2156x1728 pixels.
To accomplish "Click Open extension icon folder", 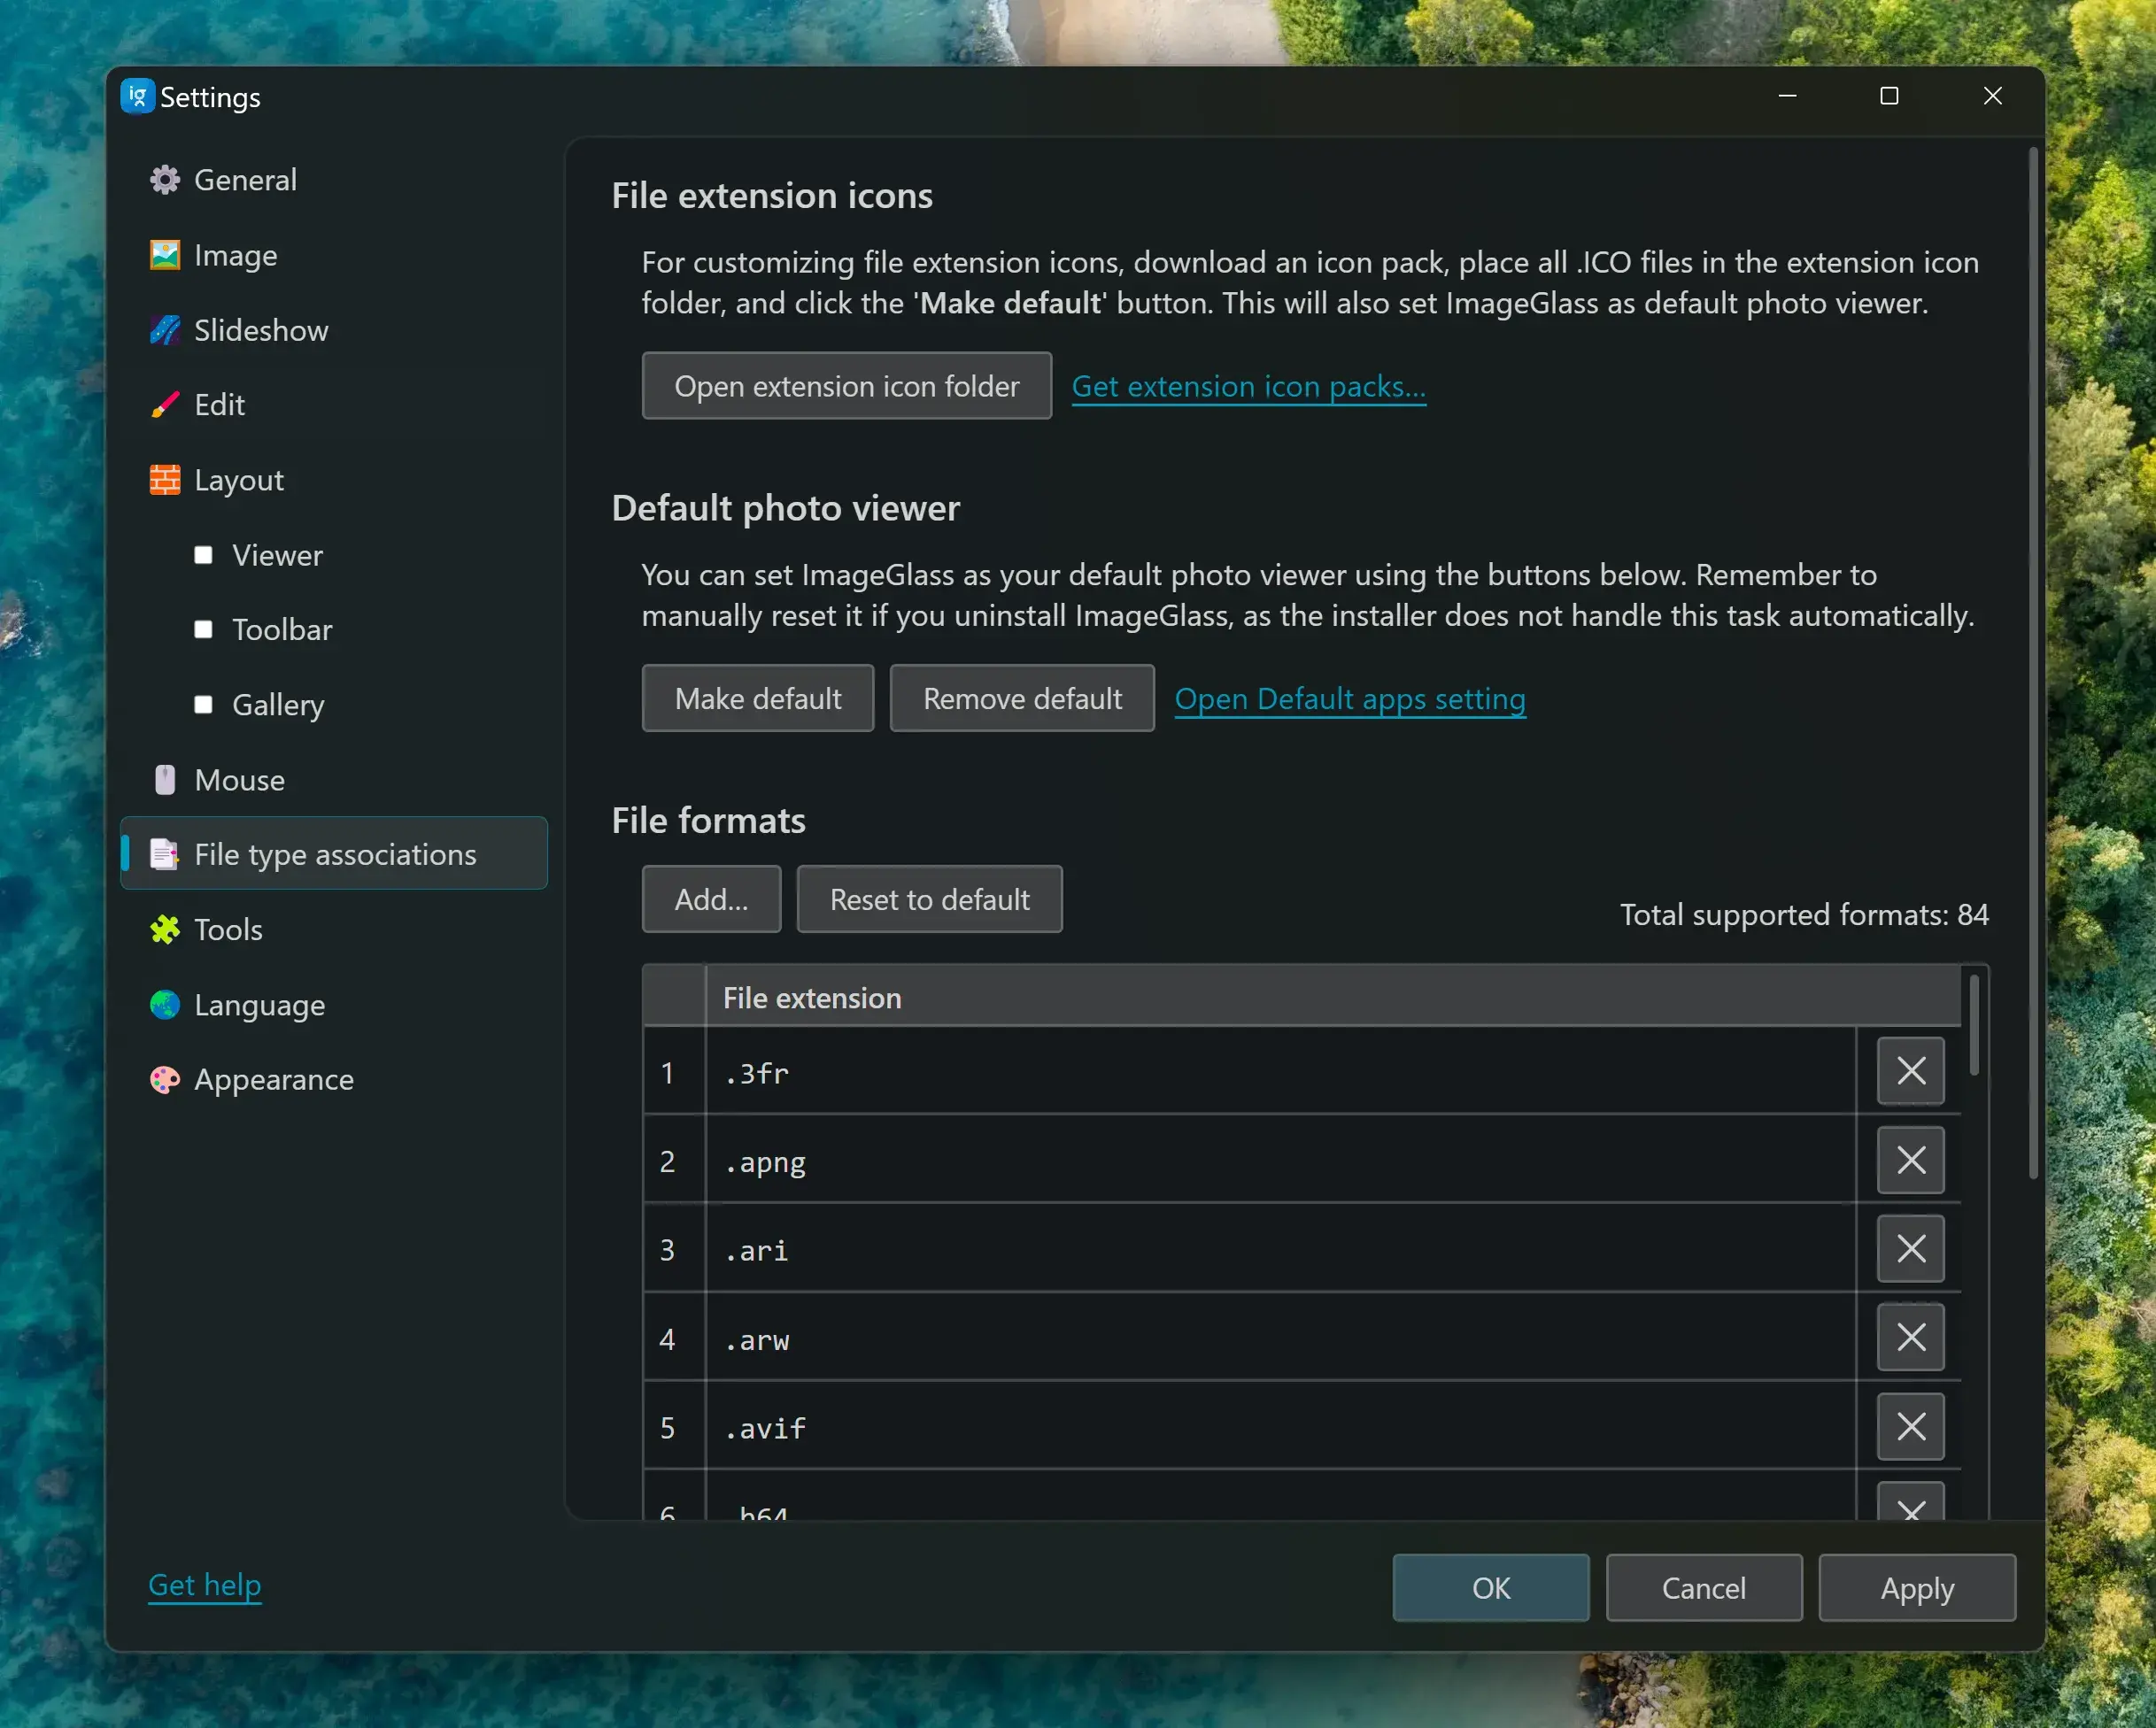I will (846, 386).
